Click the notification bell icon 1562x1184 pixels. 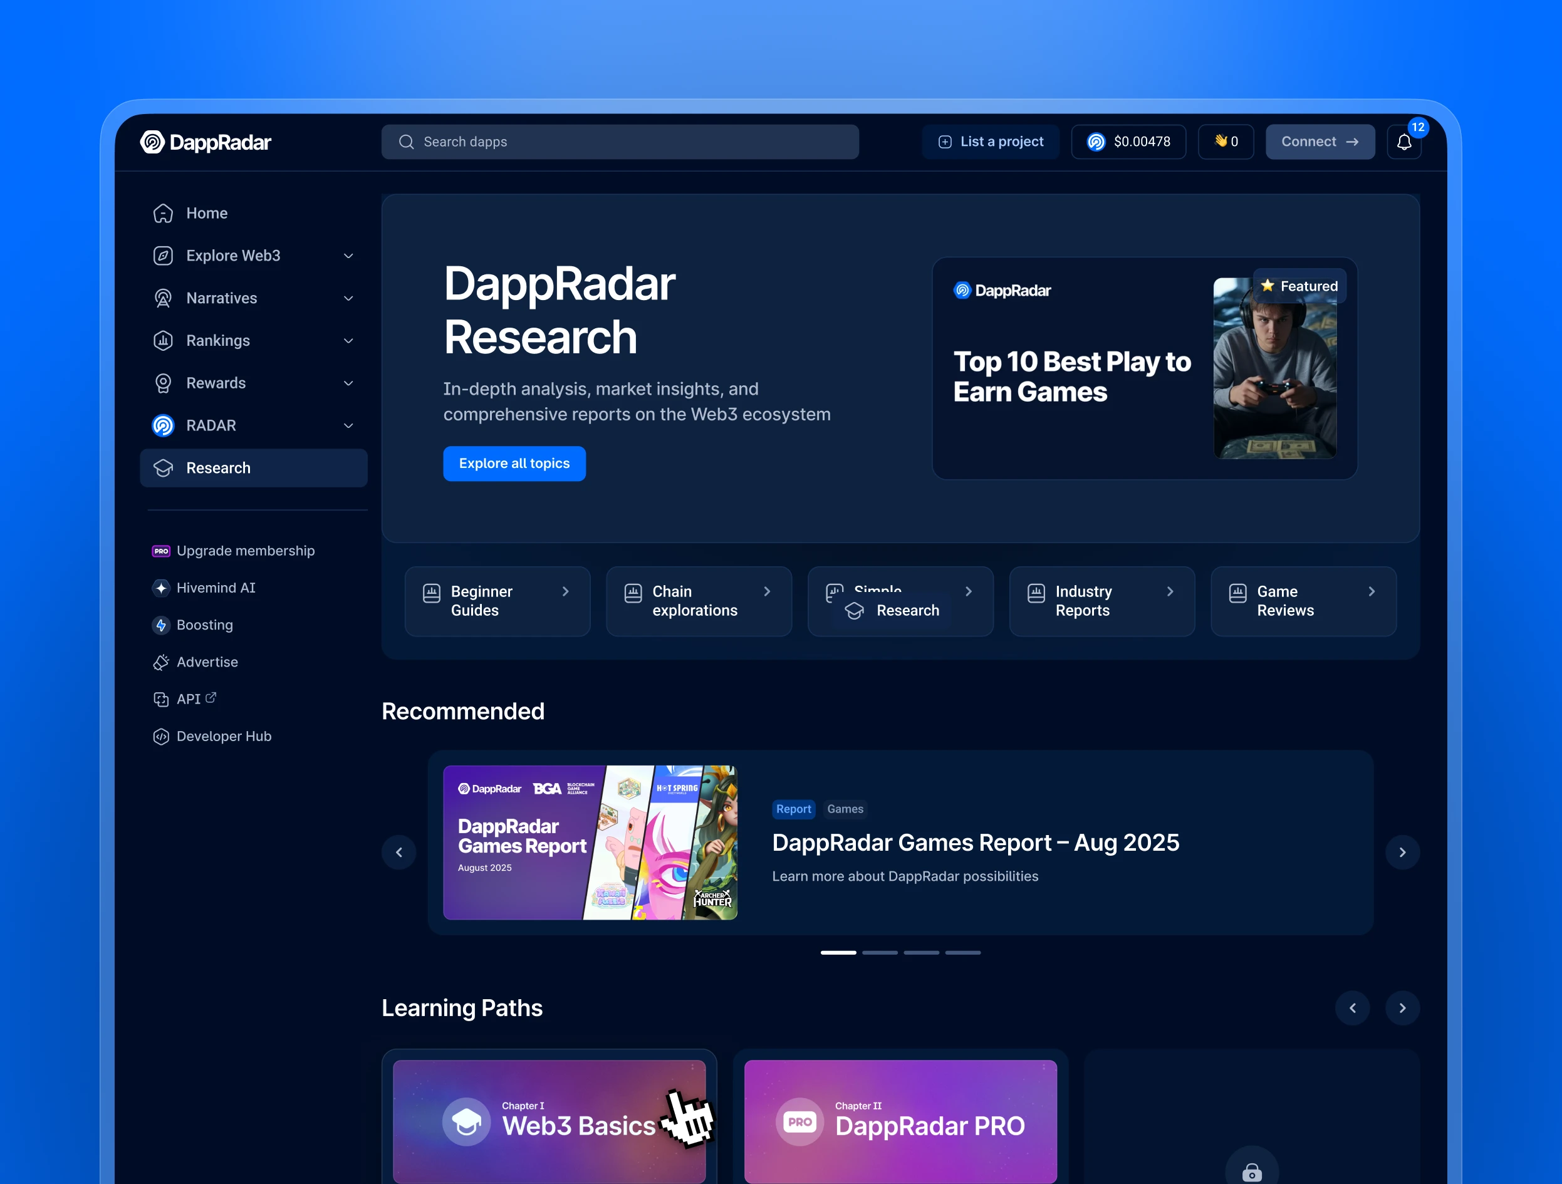[1403, 142]
